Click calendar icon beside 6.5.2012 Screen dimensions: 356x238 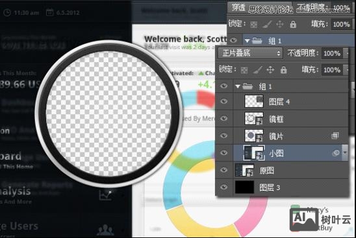[50, 12]
